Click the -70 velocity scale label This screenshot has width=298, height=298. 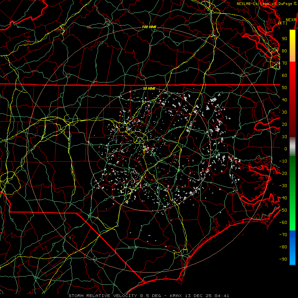point(283,235)
